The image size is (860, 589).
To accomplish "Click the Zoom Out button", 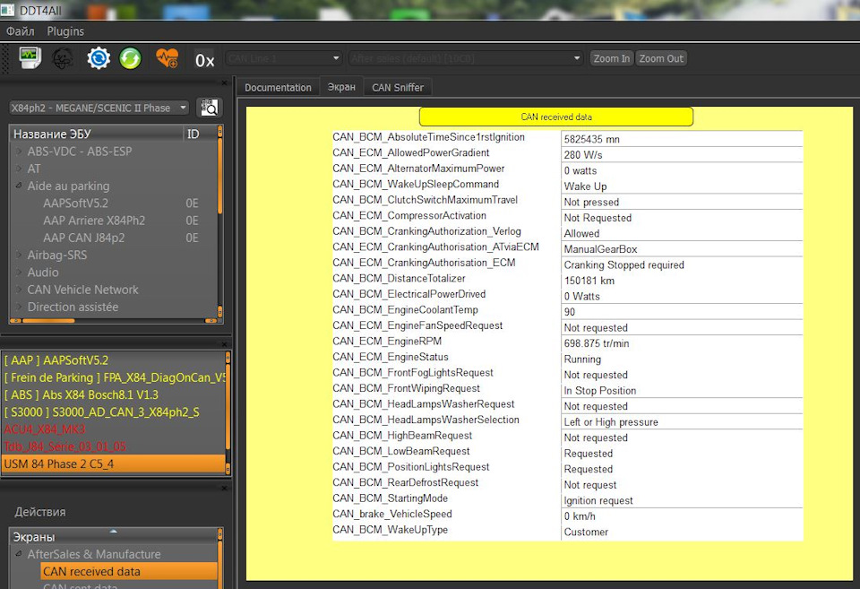I will (661, 58).
